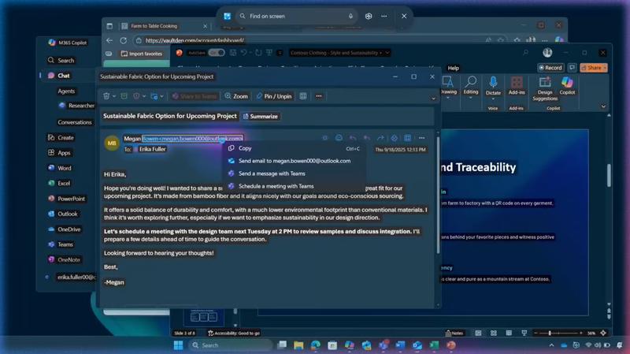
Task: Open the Researcher agent
Action: pos(77,106)
